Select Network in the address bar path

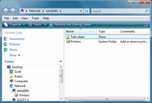(x=35, y=11)
